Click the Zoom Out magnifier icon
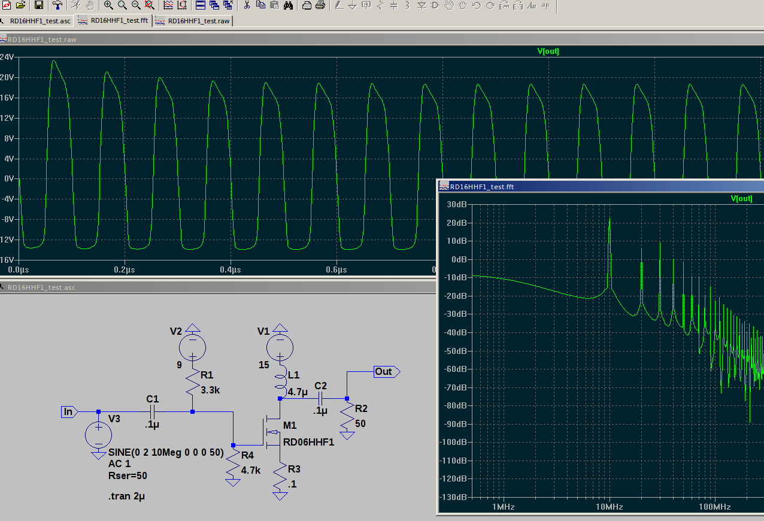The width and height of the screenshot is (764, 521). pos(136,5)
